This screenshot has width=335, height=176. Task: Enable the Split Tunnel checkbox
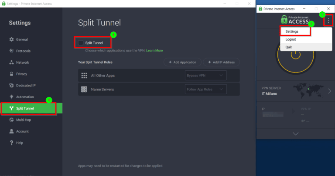81,43
